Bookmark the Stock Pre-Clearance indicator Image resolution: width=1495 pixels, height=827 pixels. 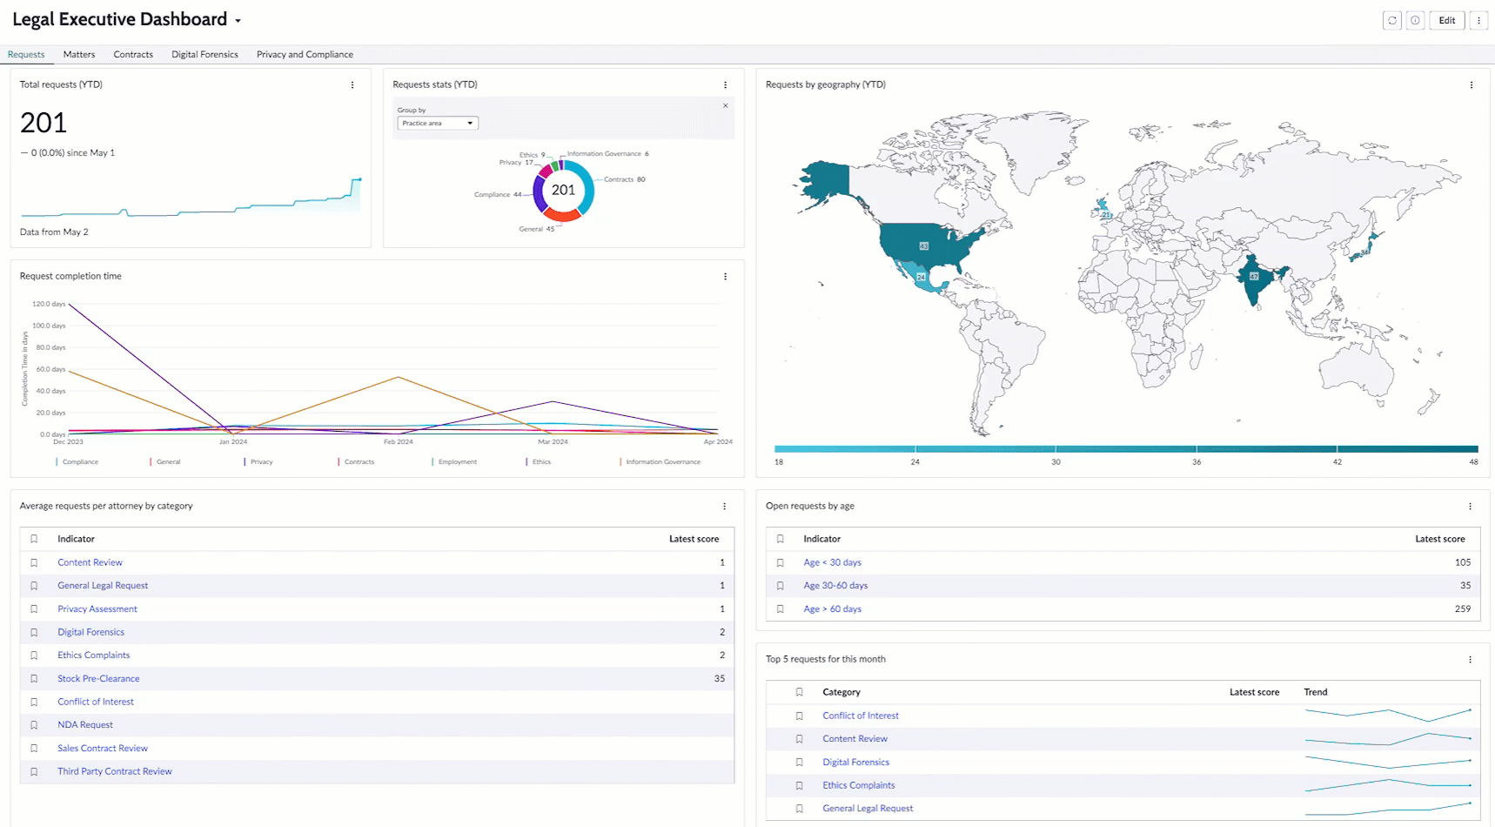[34, 679]
